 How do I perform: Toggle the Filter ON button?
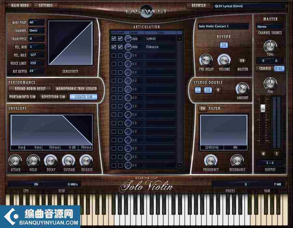click(x=203, y=108)
